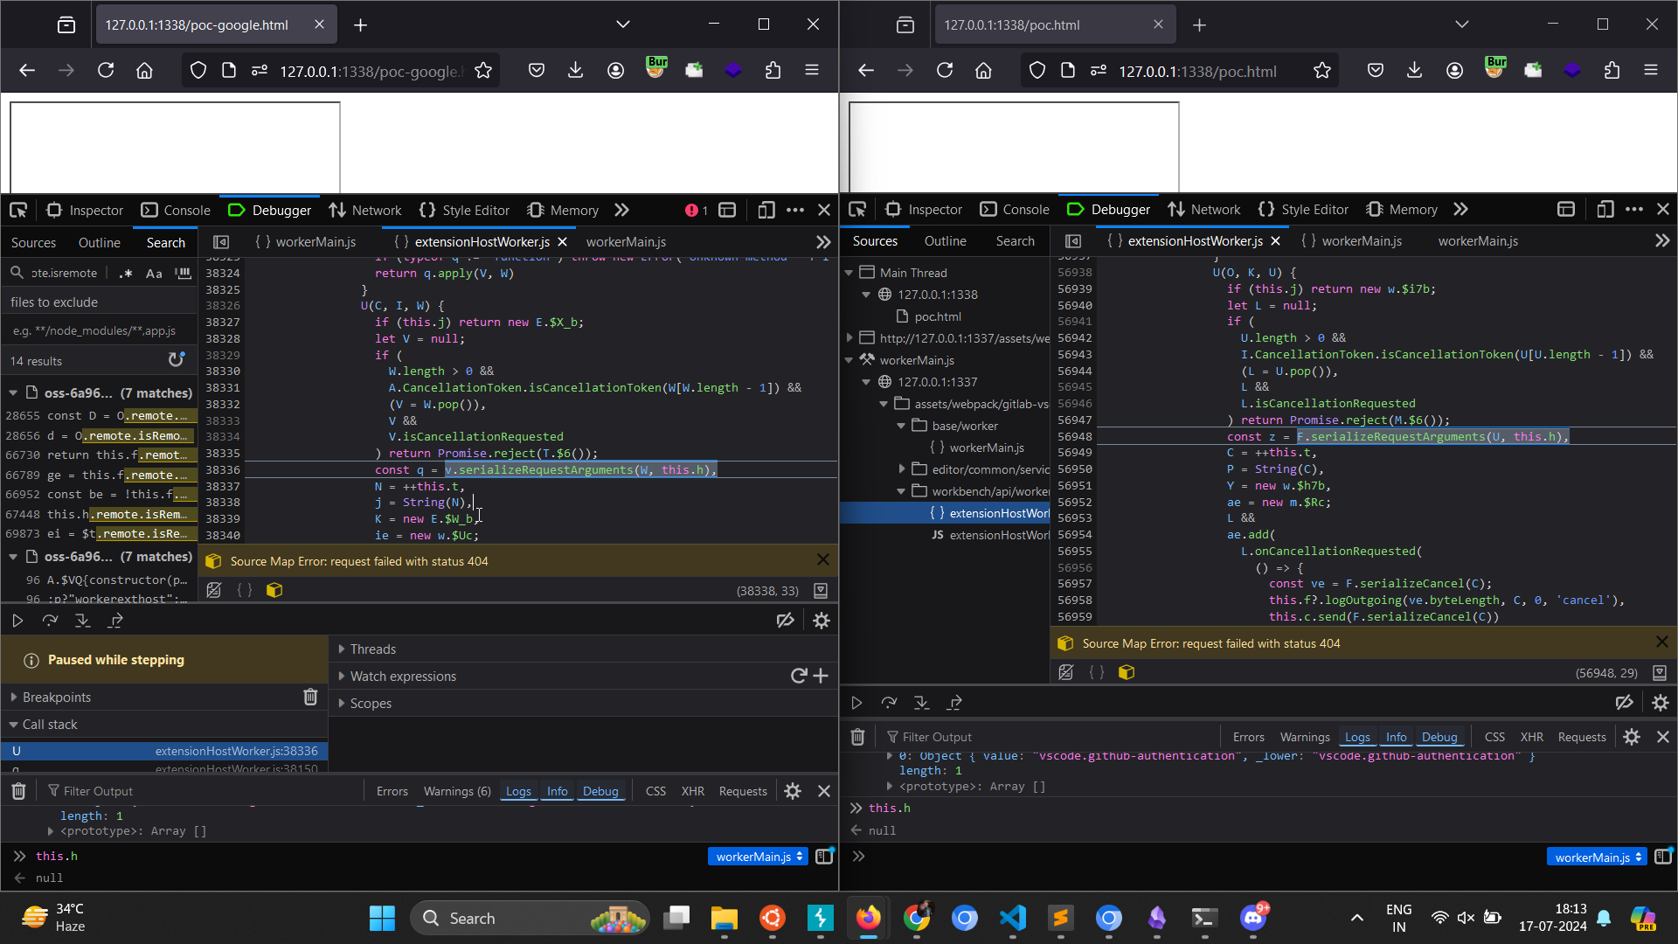Switch to workerMain.js pretty-printed tab in left debugger
This screenshot has height=944, width=1678.
pos(305,241)
